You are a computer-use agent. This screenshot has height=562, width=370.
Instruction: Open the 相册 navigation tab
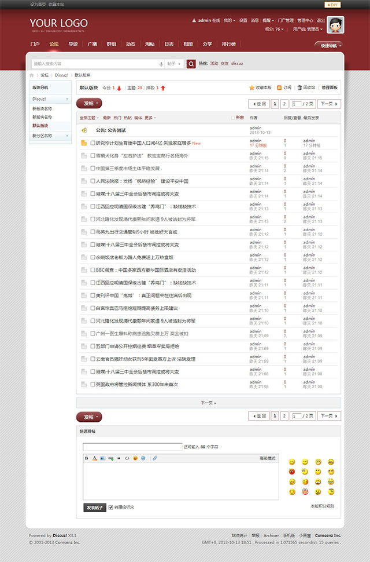[x=188, y=44]
